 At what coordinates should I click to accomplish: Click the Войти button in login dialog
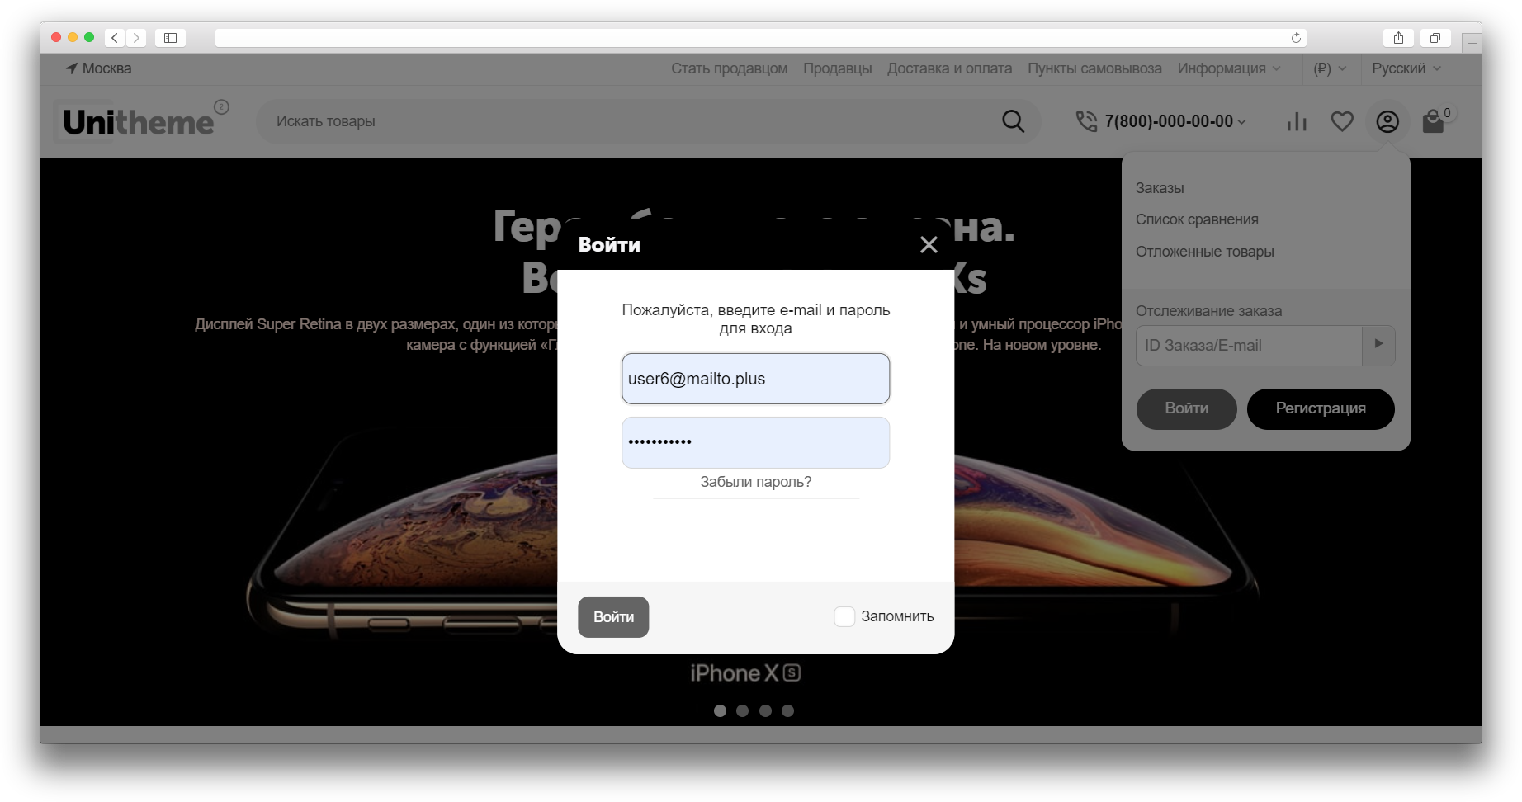(613, 617)
